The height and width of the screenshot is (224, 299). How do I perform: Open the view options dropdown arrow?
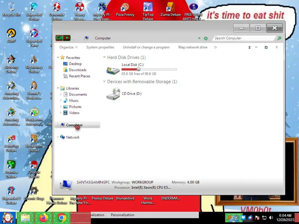[256, 48]
